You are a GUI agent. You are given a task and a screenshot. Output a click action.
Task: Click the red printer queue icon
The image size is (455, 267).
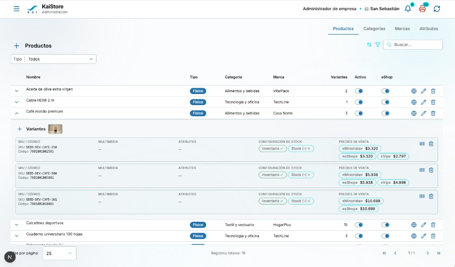coord(422,9)
